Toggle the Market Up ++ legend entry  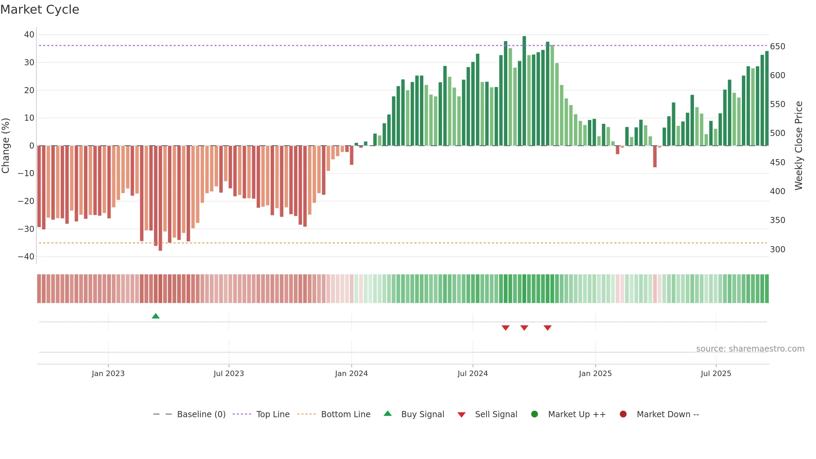568,414
